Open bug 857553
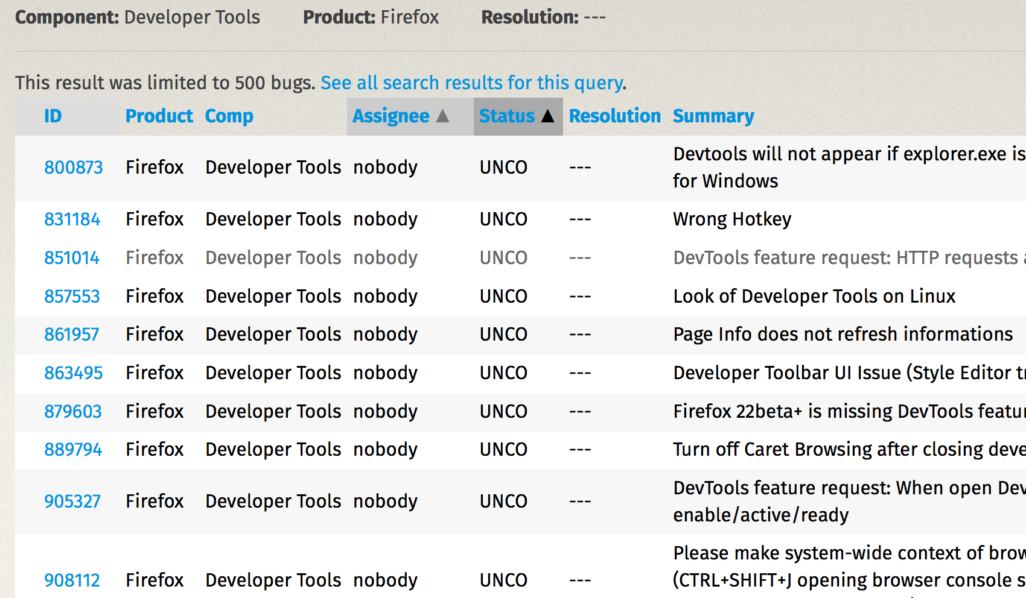 tap(72, 297)
